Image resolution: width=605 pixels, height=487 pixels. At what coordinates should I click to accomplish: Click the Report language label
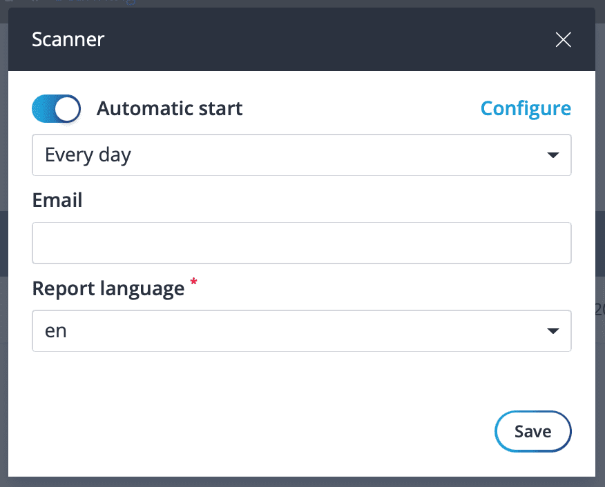(108, 288)
